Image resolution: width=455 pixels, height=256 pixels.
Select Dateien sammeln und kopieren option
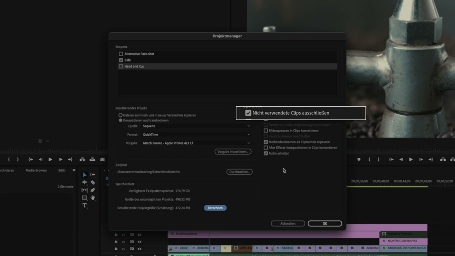(x=121, y=115)
